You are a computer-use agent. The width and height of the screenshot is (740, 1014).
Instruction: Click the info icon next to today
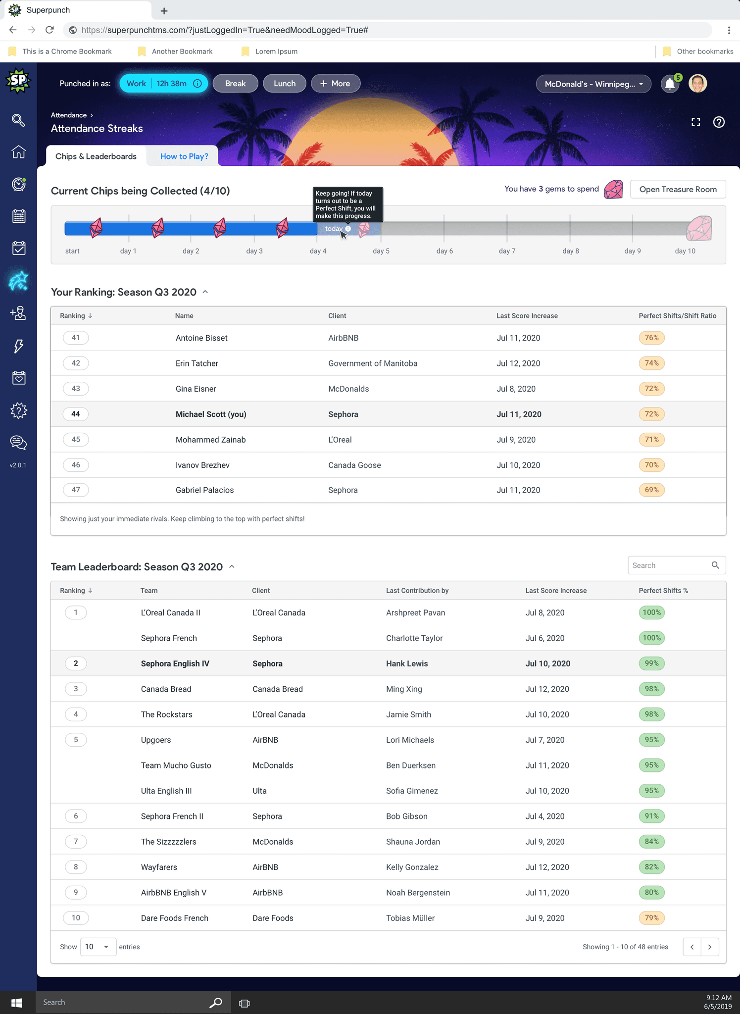(x=348, y=229)
